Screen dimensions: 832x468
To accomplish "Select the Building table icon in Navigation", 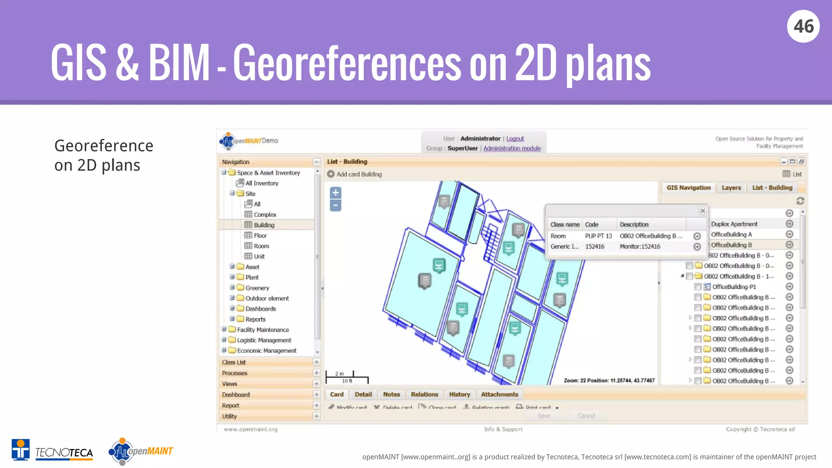I will point(248,225).
